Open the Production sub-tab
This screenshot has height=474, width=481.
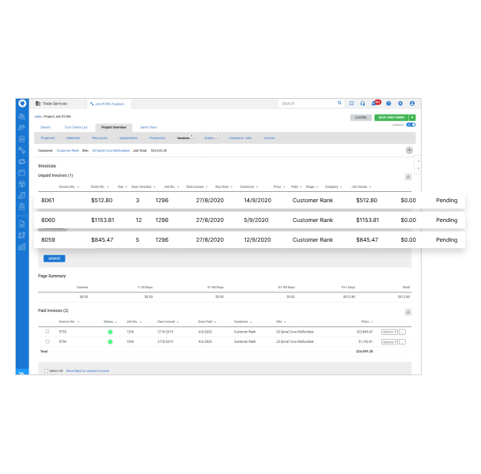pyautogui.click(x=157, y=138)
